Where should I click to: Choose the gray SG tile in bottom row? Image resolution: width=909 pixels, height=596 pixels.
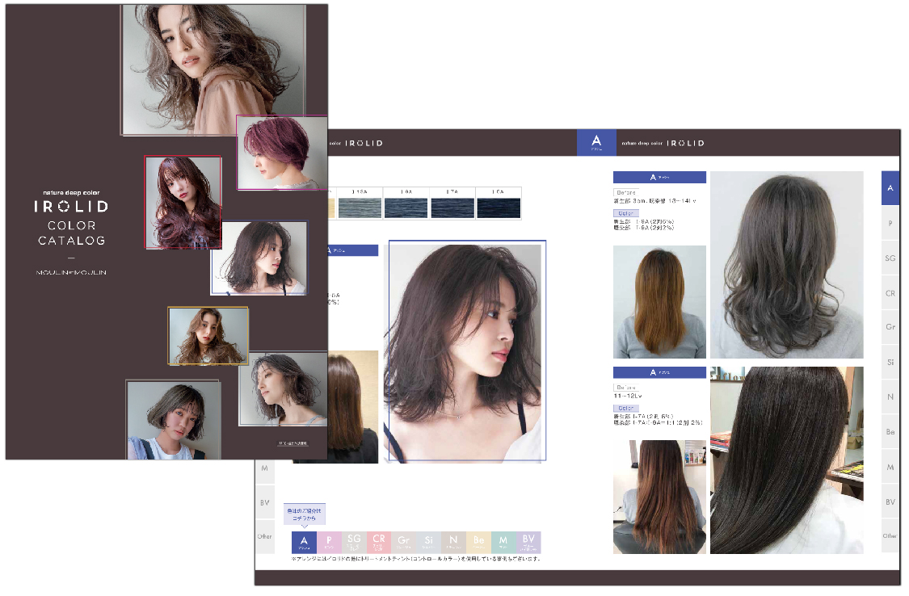pos(354,542)
